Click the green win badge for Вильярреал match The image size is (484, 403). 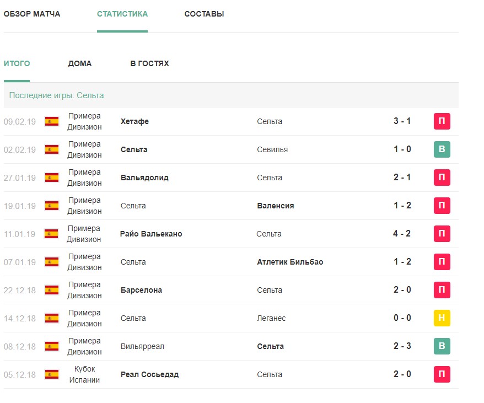point(442,346)
